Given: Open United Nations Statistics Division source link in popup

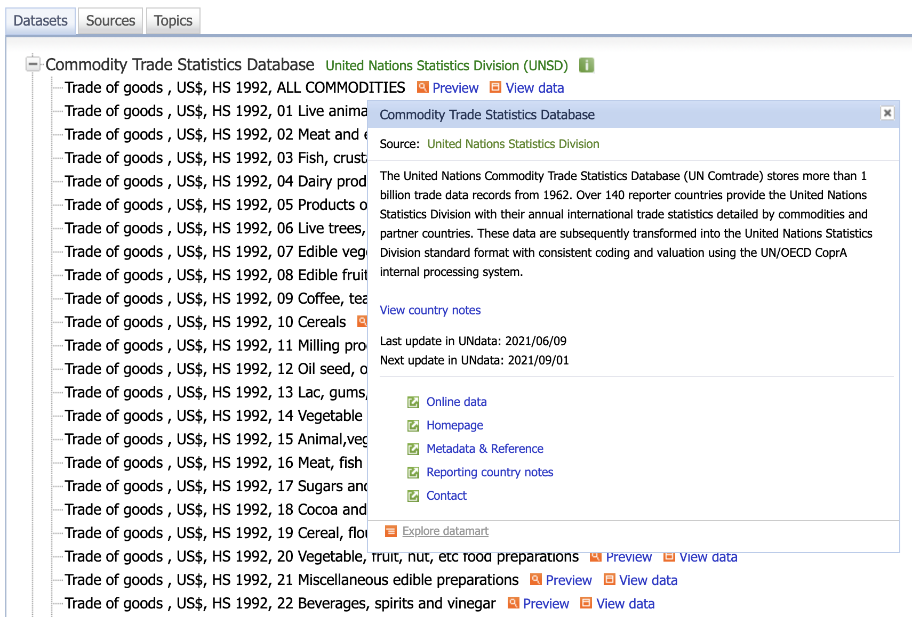Looking at the screenshot, I should pyautogui.click(x=513, y=144).
